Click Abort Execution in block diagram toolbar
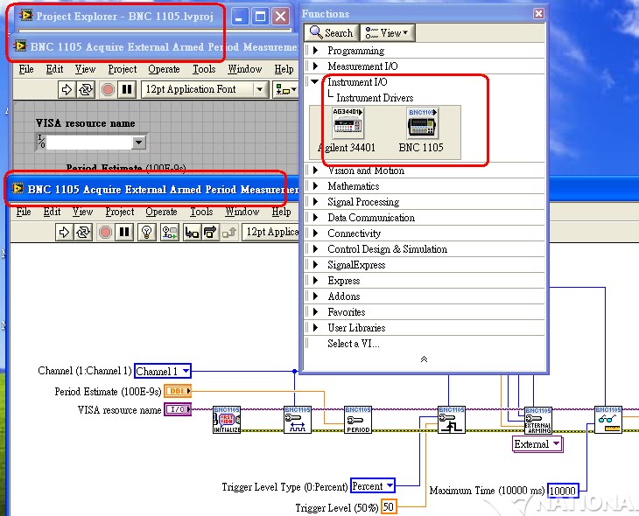 [105, 232]
